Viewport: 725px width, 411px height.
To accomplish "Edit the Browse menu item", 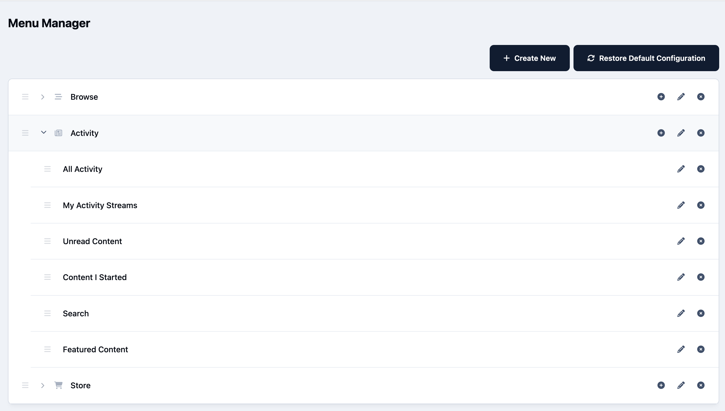I will pos(681,97).
